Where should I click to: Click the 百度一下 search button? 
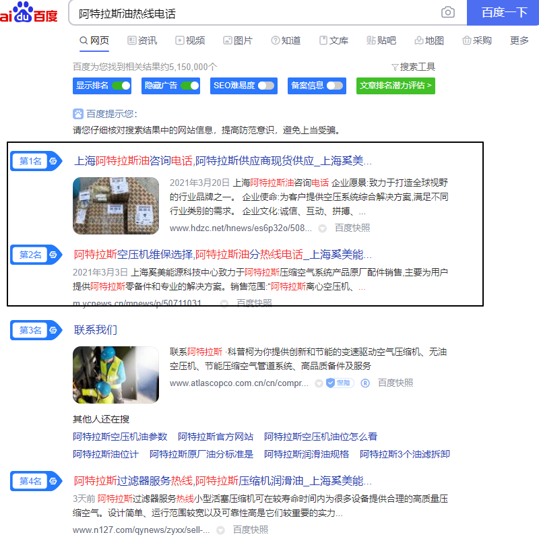pyautogui.click(x=503, y=13)
